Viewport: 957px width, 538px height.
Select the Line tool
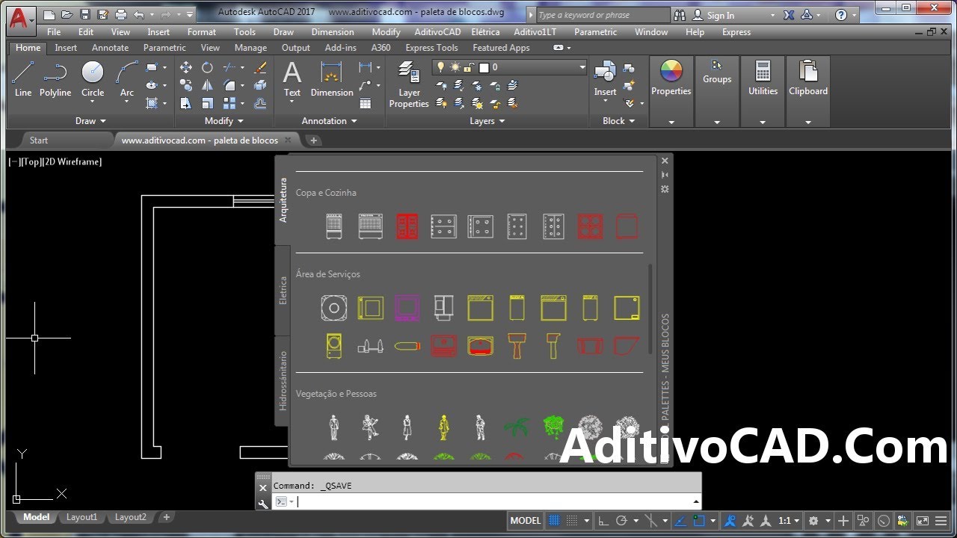[x=23, y=79]
